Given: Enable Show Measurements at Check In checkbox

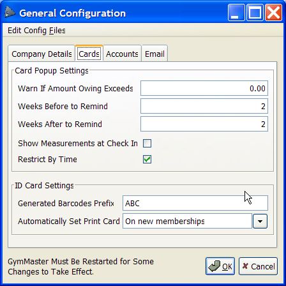Looking at the screenshot, I should [147, 144].
